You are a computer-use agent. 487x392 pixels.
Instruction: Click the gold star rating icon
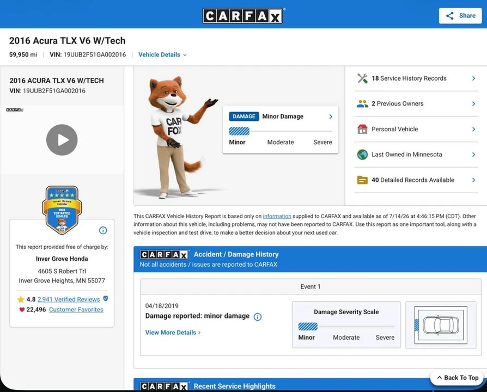[x=21, y=299]
